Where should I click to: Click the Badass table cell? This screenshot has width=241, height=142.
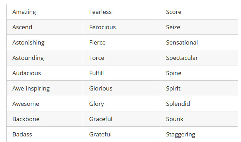click(22, 134)
